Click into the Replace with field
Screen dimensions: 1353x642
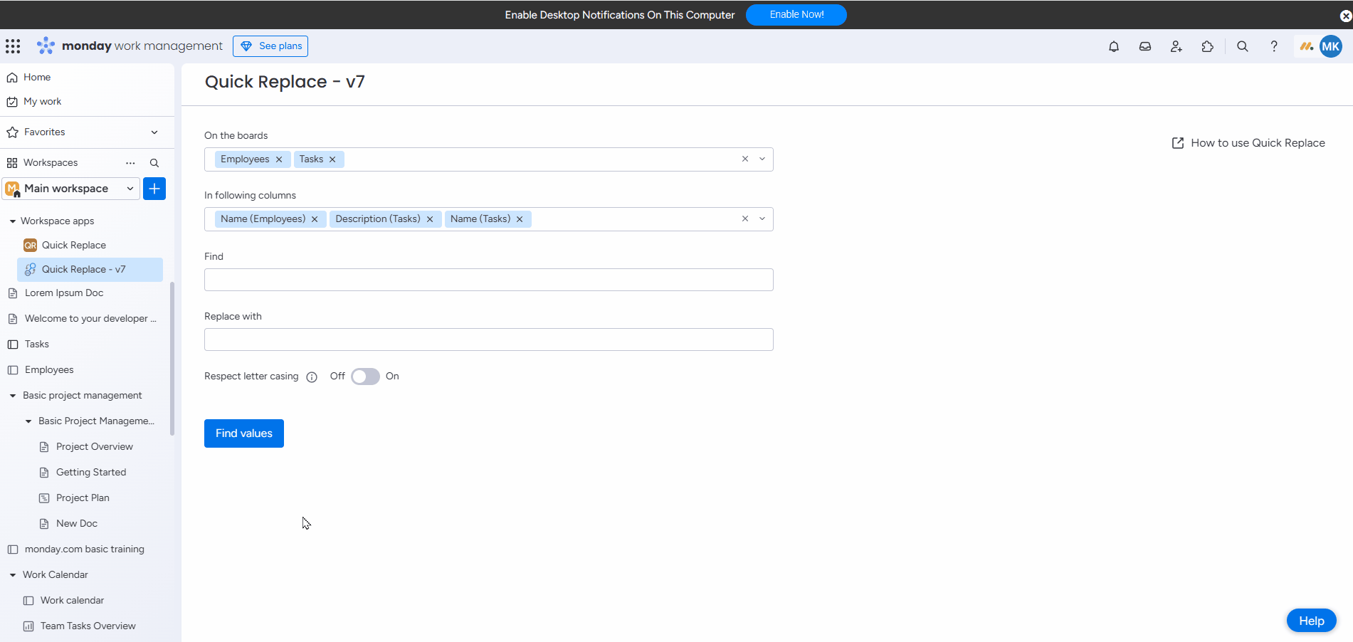[489, 340]
